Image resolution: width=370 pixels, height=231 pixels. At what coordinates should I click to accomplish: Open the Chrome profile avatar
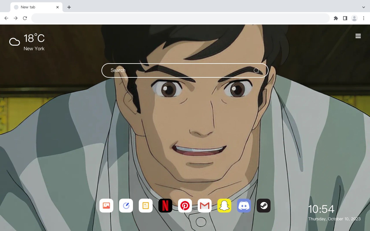[x=354, y=18]
